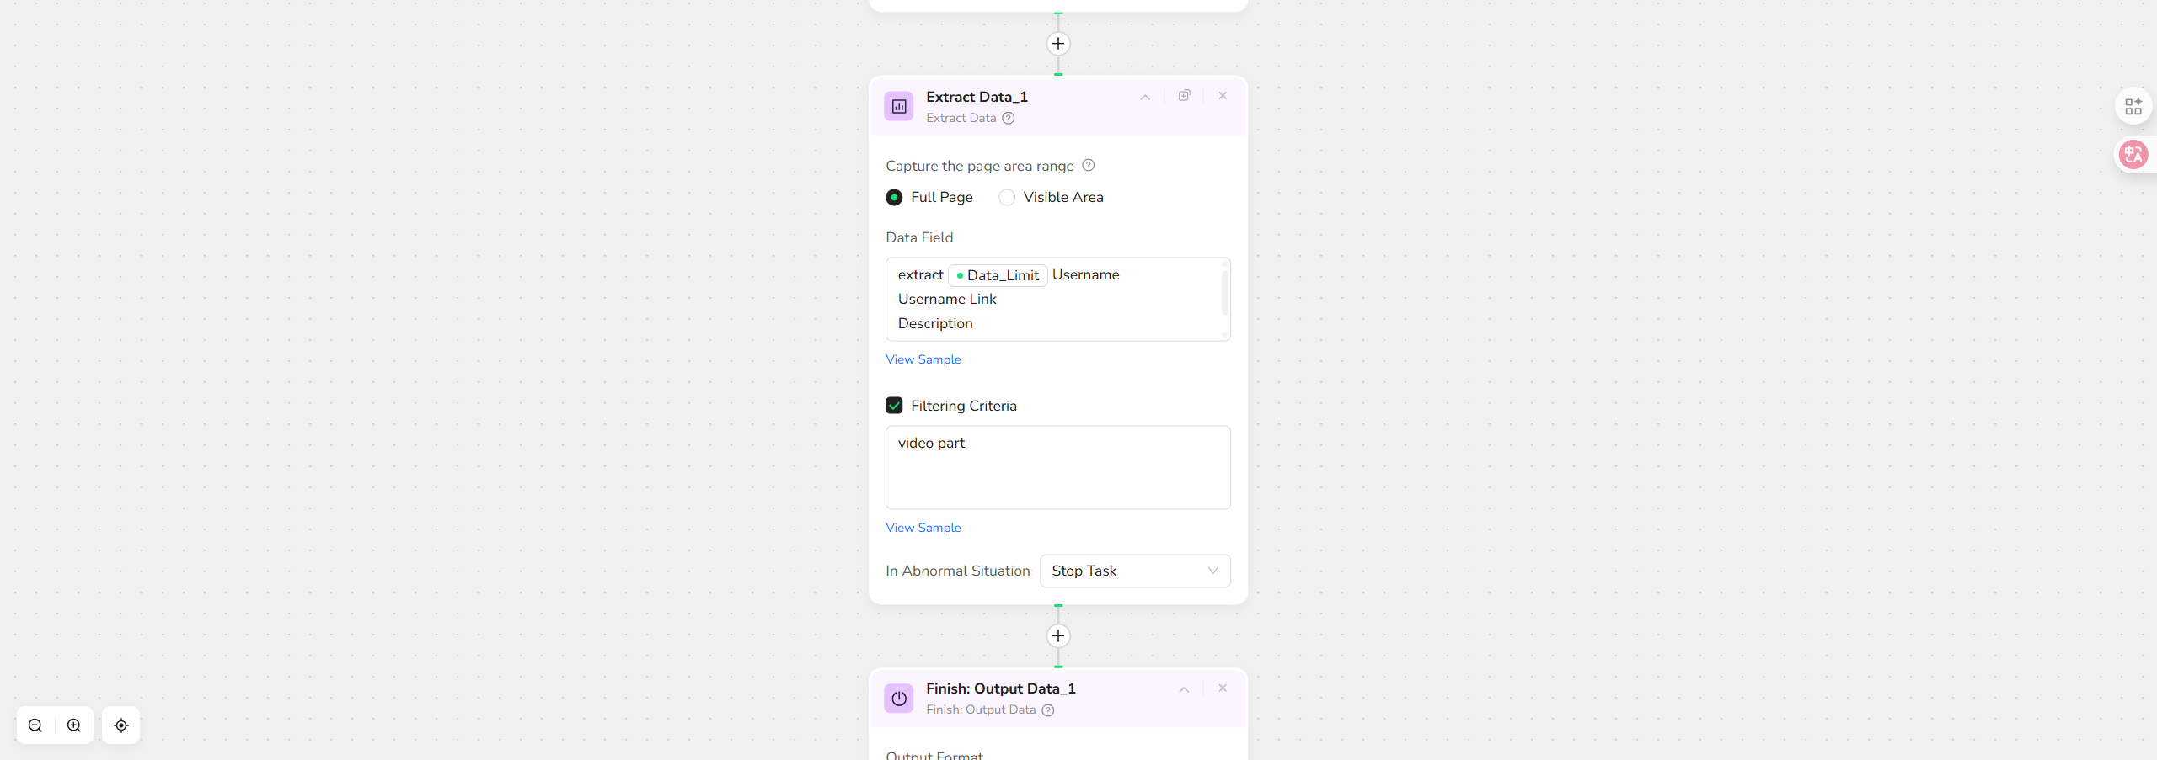Click zoom in magnifier icon
This screenshot has width=2157, height=760.
pyautogui.click(x=74, y=725)
